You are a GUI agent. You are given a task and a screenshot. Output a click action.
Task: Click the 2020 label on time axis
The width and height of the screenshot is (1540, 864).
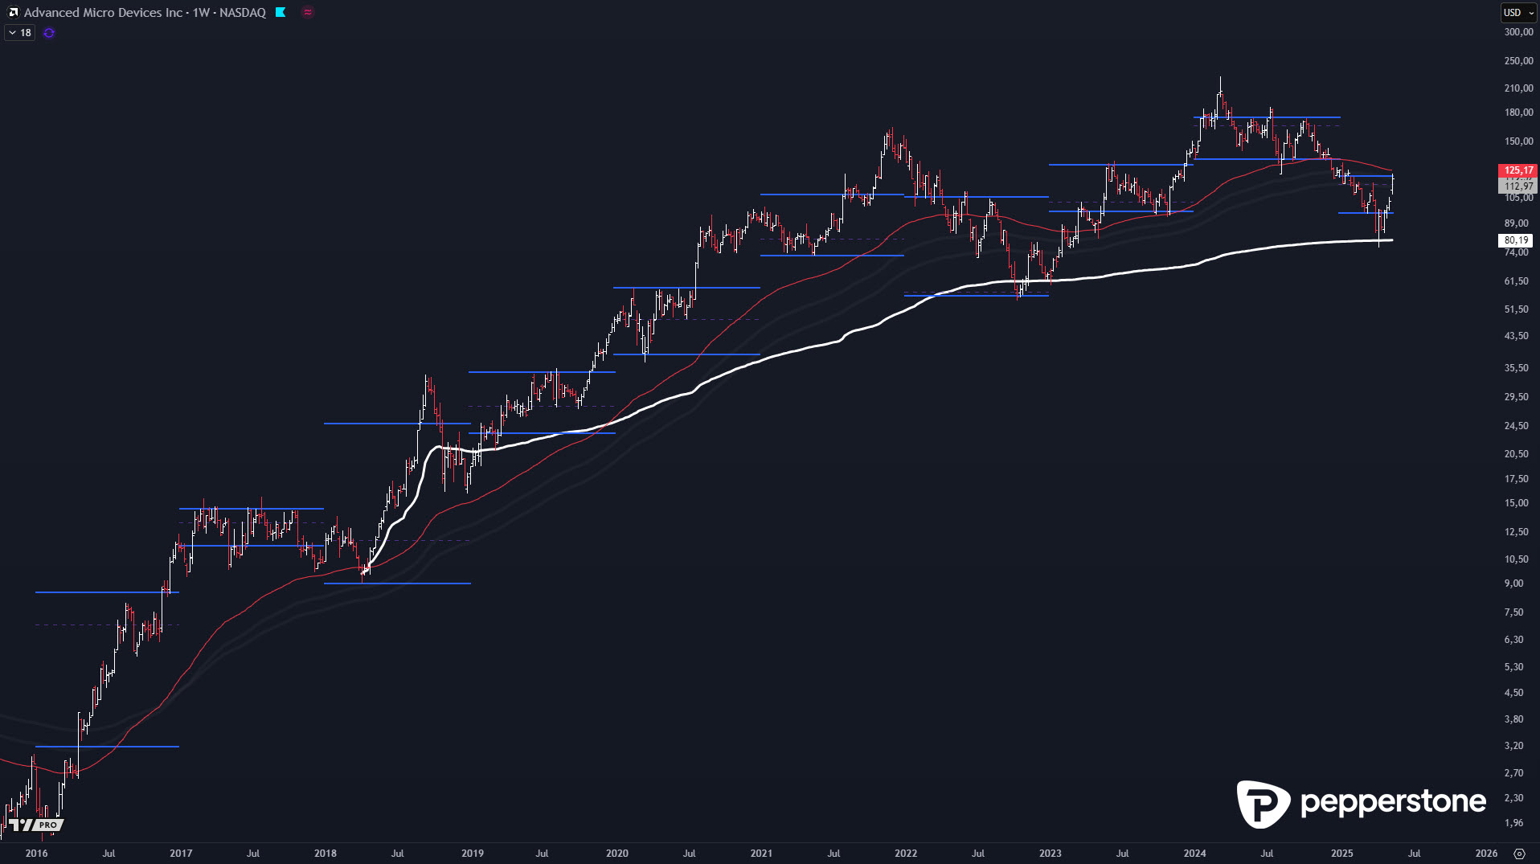[617, 854]
